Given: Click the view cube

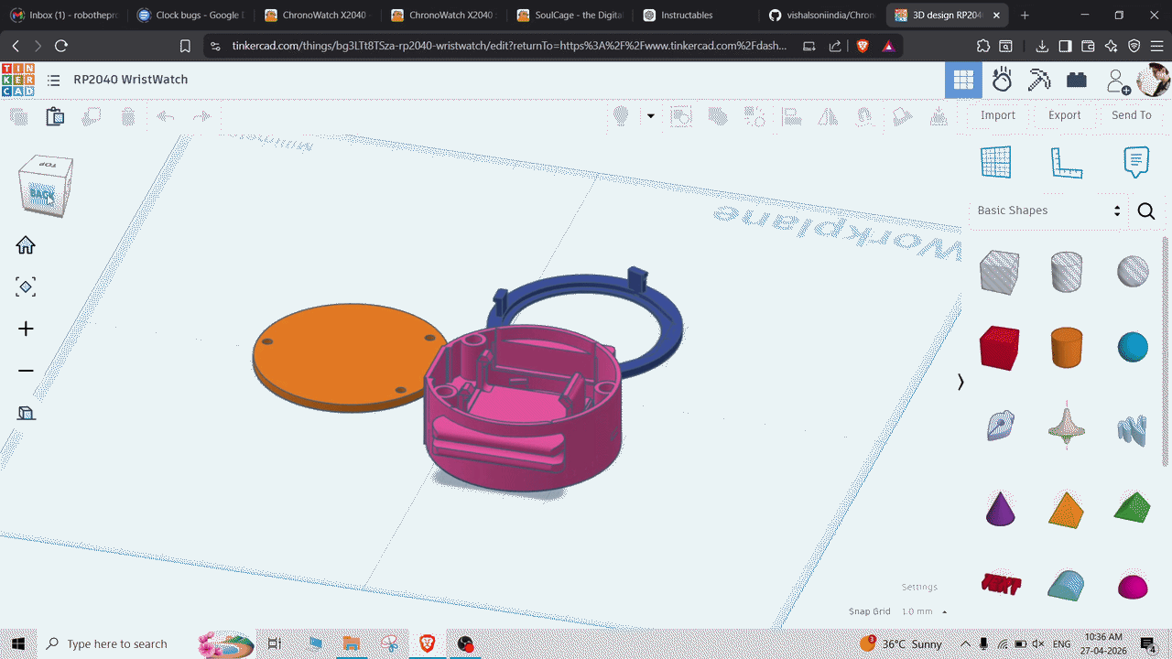Looking at the screenshot, I should tap(45, 186).
